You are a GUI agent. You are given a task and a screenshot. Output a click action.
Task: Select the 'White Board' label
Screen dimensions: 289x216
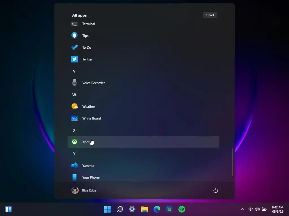click(x=92, y=118)
